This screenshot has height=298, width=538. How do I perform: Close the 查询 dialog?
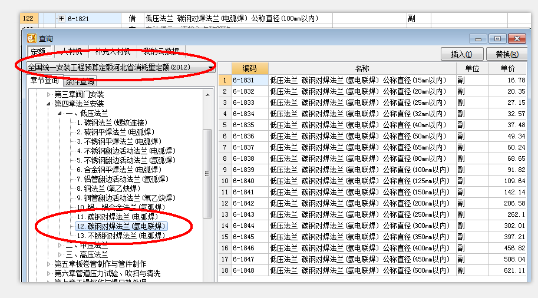point(517,39)
